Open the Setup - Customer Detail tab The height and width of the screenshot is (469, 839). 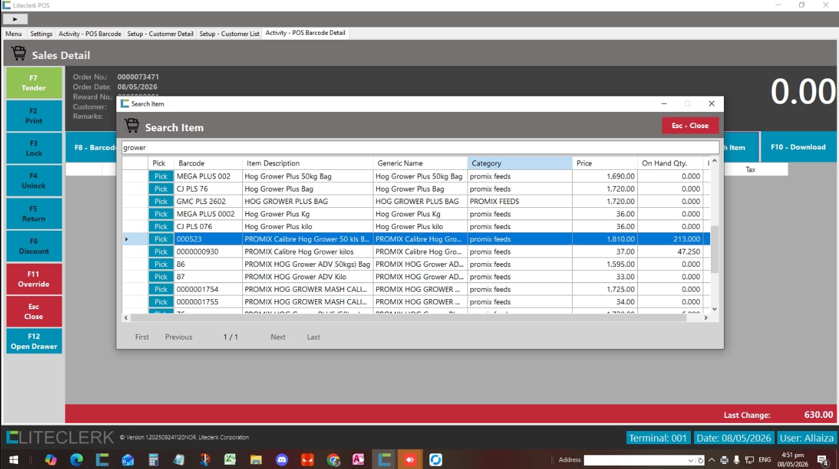161,34
